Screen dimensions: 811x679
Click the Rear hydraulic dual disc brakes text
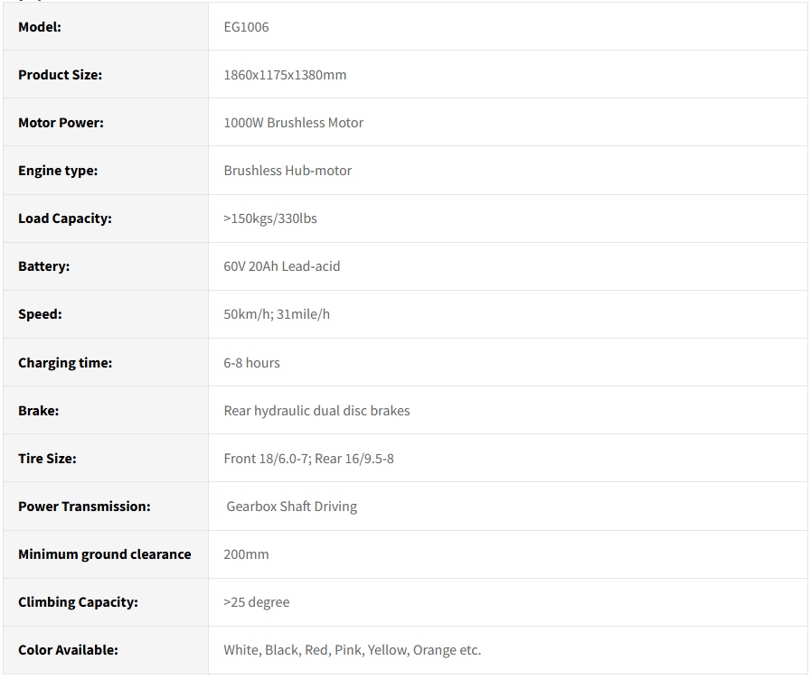tap(316, 411)
